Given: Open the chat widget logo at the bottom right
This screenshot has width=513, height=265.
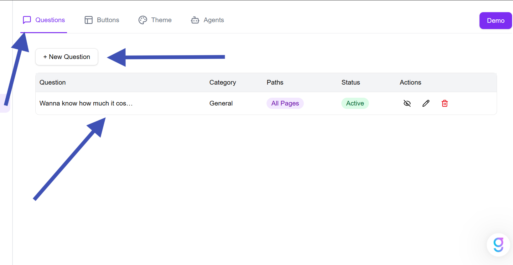Looking at the screenshot, I should [x=498, y=245].
